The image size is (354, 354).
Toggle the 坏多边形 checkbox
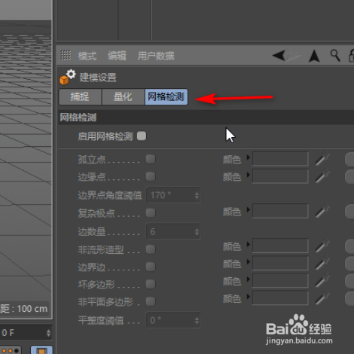tap(151, 284)
